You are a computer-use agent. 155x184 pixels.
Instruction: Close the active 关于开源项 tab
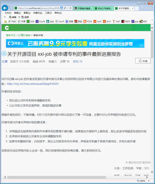point(132,8)
